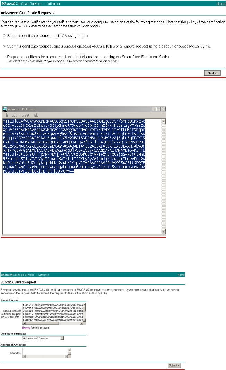
Task: Open Home link in top Certificate Services header
Action: pyautogui.click(x=220, y=3)
